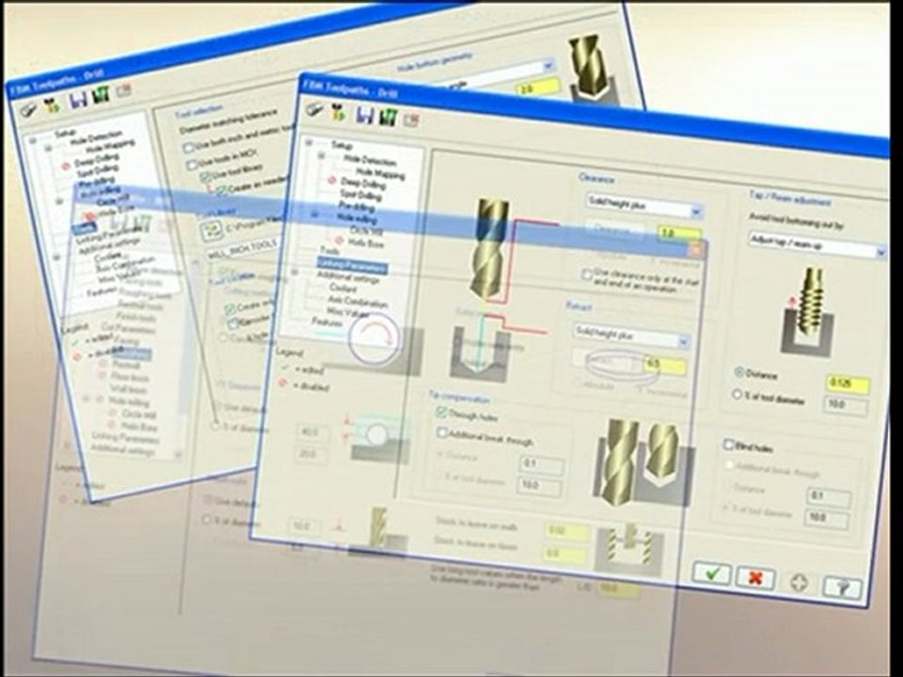Screen dimensions: 903x677
Task: Collapse Hole Detection node in front tree
Action: pos(323,156)
